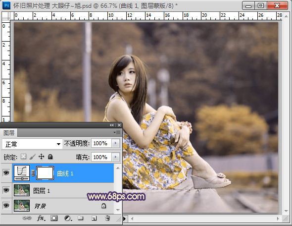Lock transparent pixels icon
The image size is (292, 226).
click(23, 157)
